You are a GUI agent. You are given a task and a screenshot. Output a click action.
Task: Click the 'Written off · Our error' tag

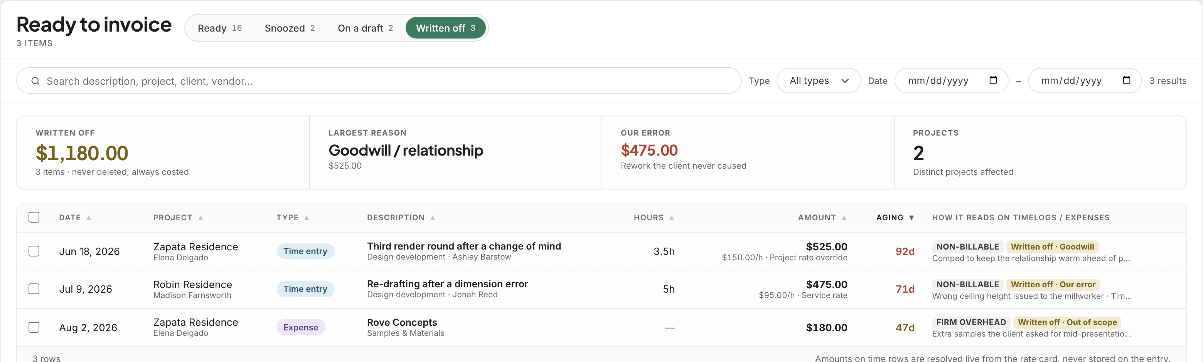pyautogui.click(x=1053, y=285)
